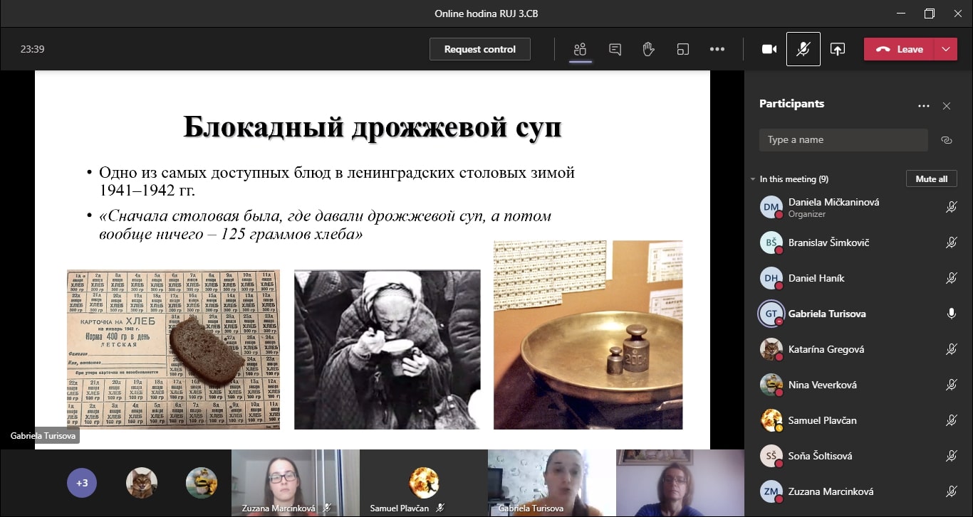Image resolution: width=973 pixels, height=517 pixels.
Task: Toggle the camera on or off
Action: click(x=769, y=49)
